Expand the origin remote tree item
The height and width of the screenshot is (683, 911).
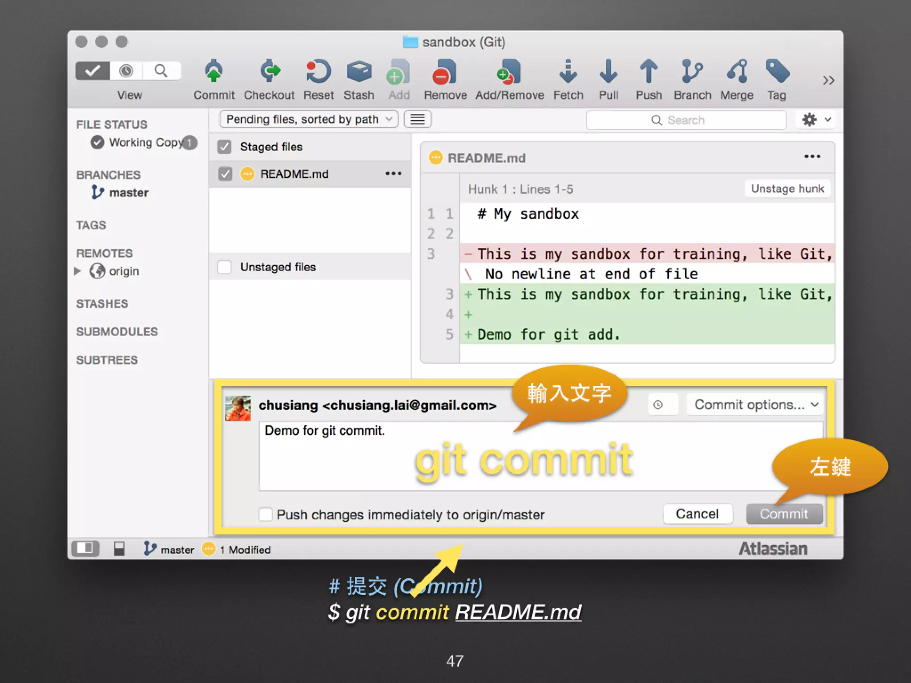click(77, 271)
